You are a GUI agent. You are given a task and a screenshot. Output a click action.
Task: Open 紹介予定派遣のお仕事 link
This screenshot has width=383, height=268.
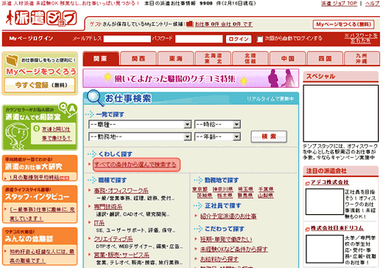tap(228, 216)
